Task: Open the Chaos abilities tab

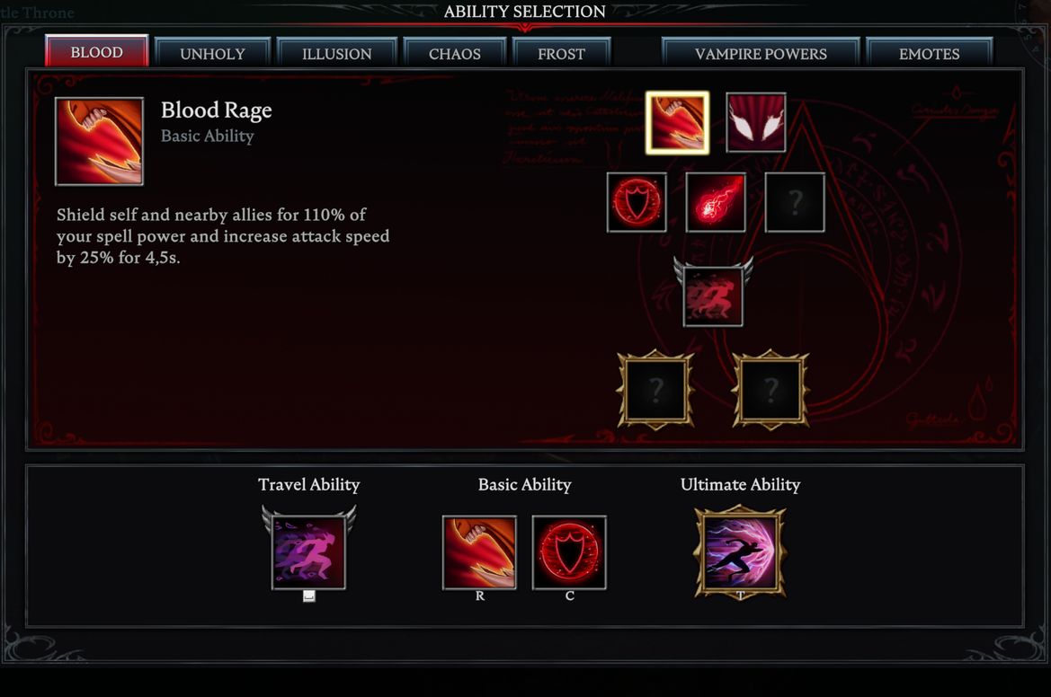Action: point(454,53)
